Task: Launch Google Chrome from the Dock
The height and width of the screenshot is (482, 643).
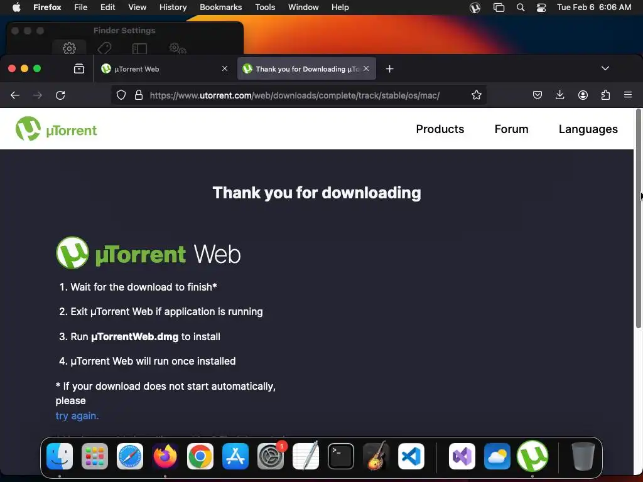Action: point(200,456)
